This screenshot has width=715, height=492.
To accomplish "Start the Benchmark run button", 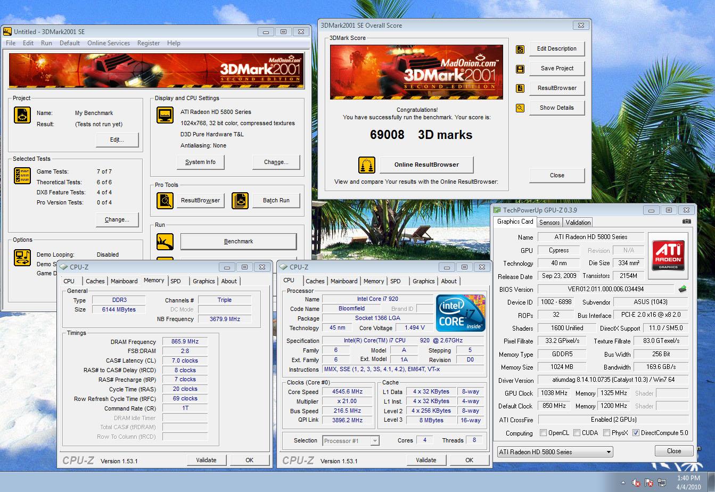I will point(239,242).
